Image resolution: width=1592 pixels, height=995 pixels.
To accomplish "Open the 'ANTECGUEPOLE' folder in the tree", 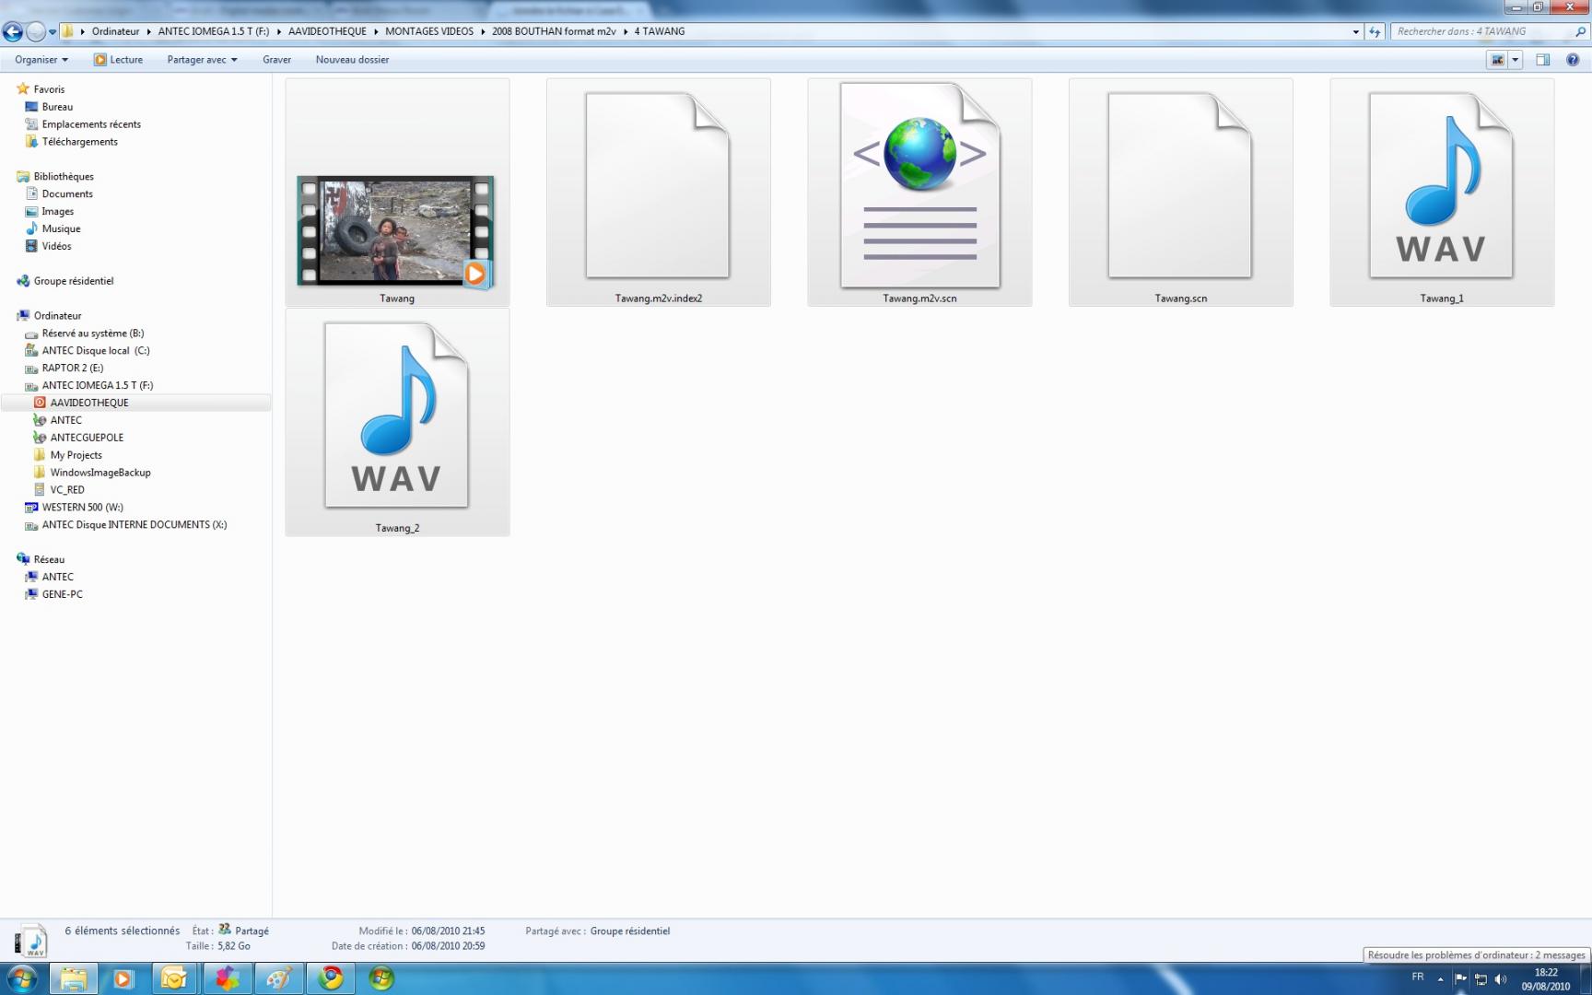I will coord(87,438).
